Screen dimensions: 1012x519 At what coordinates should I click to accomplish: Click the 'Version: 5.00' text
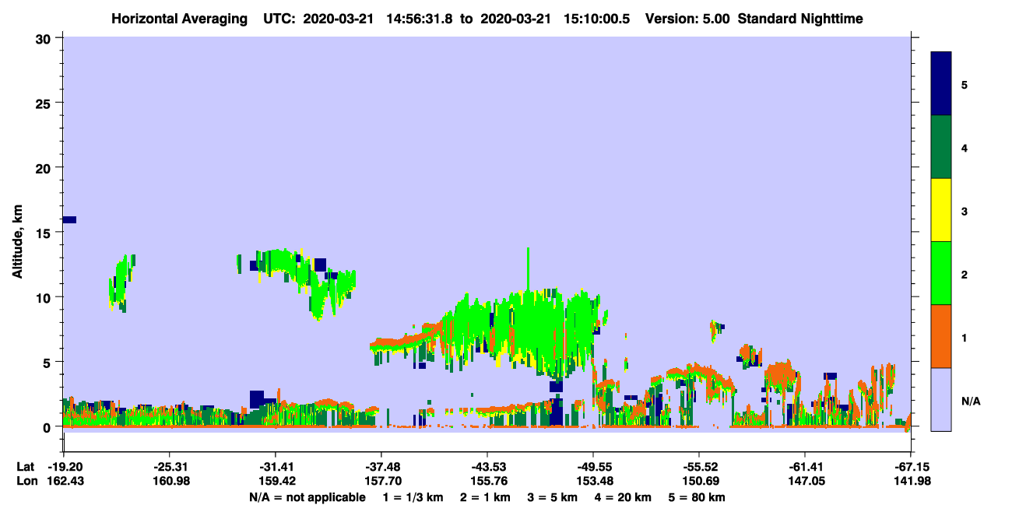(x=688, y=19)
